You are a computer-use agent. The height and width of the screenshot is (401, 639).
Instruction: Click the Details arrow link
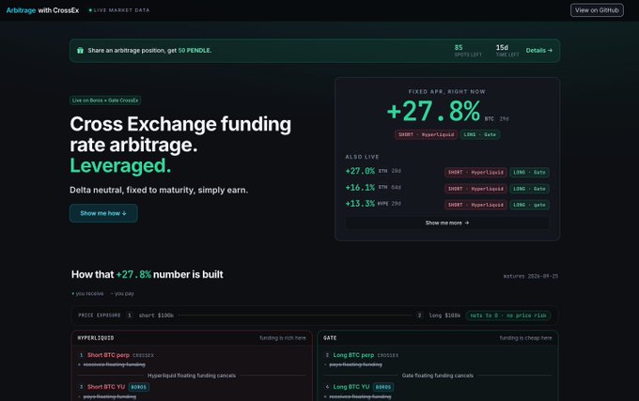tap(538, 51)
